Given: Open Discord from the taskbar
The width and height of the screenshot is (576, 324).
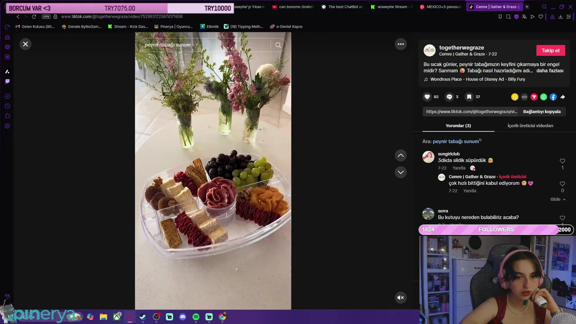Looking at the screenshot, I should coord(182,317).
